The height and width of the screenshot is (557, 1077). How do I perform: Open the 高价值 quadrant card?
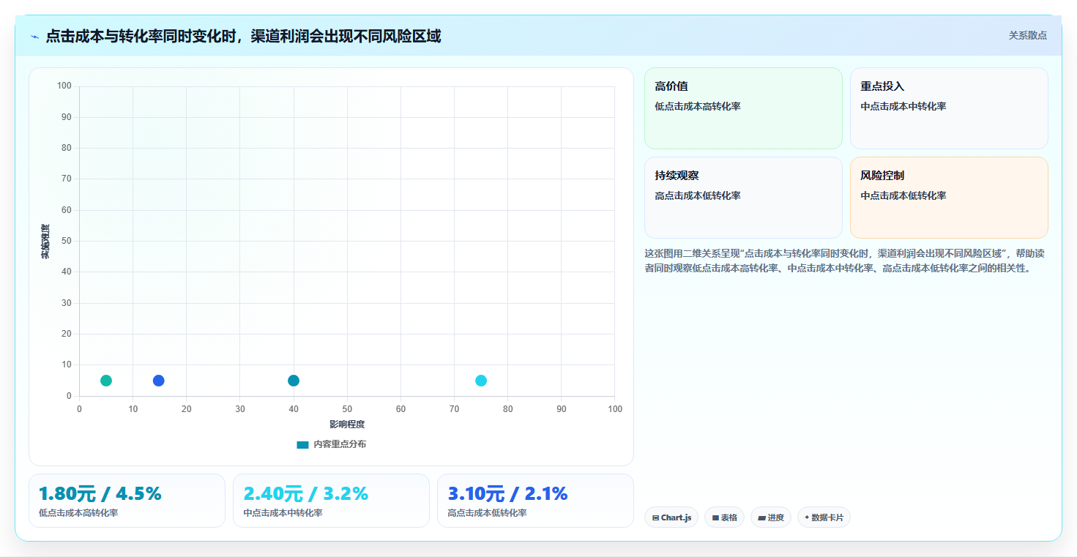(743, 108)
